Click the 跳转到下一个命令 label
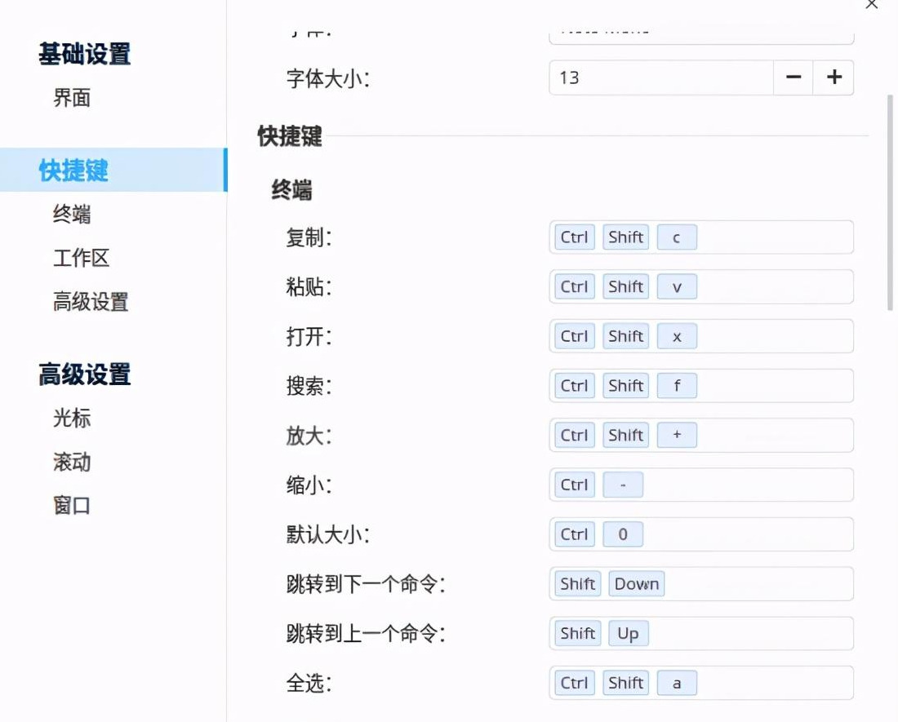Image resolution: width=898 pixels, height=722 pixels. (366, 584)
